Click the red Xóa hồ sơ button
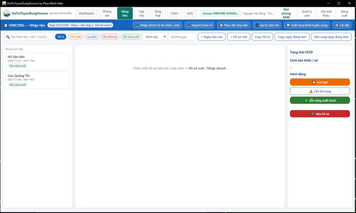 320,114
